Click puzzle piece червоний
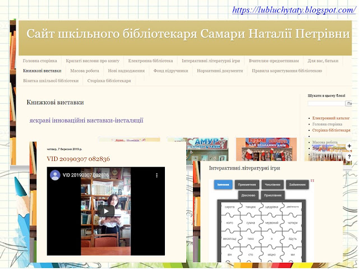Image resolution: width=359 pixels, height=269 pixels. click(x=271, y=223)
